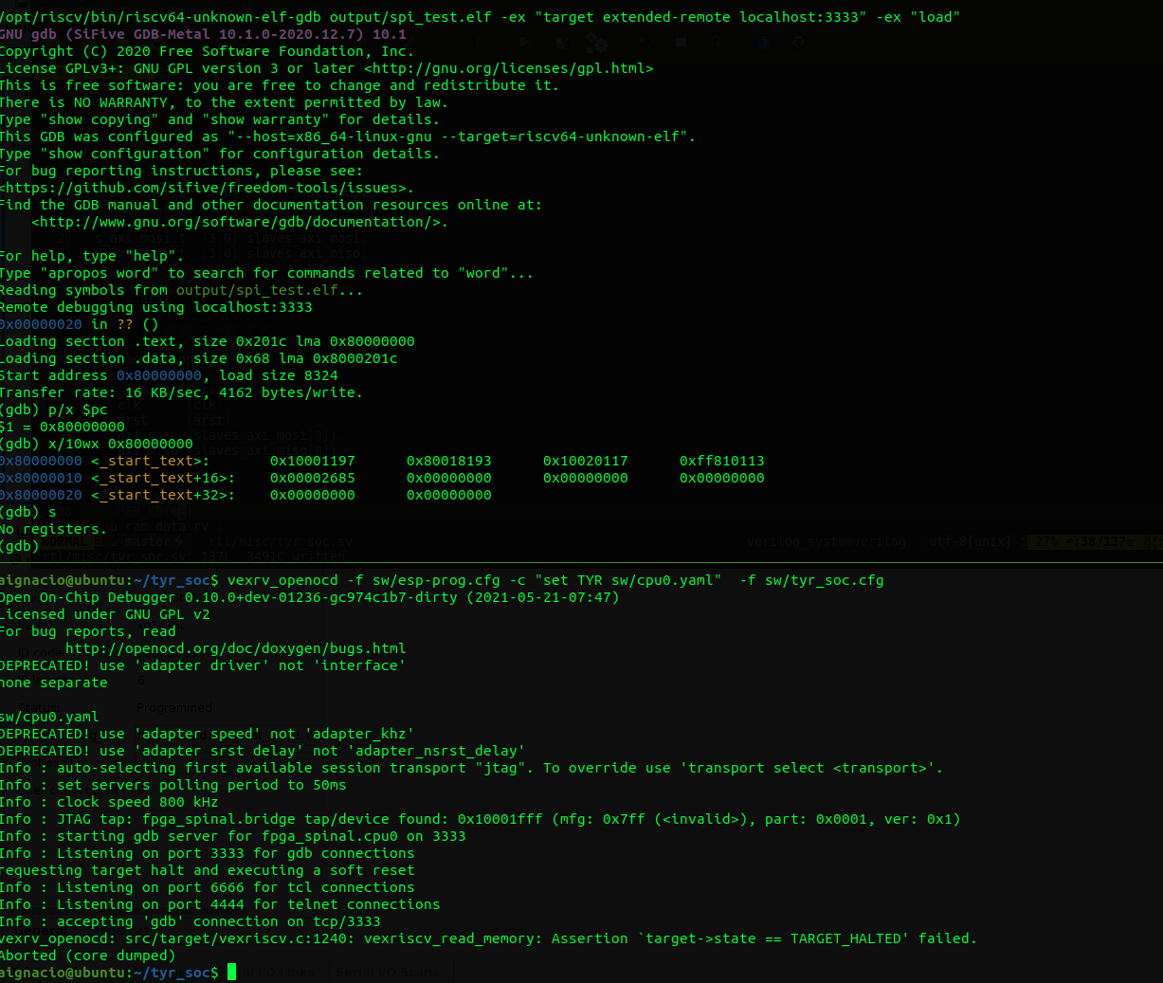Click the rightmost circular icon in the top taskbar
The width and height of the screenshot is (1163, 983).
coord(799,43)
